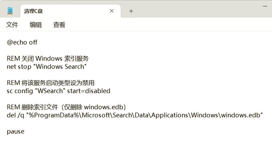Close the 清理C盘 tab
Image resolution: width=272 pixels, height=144 pixels.
112,11
